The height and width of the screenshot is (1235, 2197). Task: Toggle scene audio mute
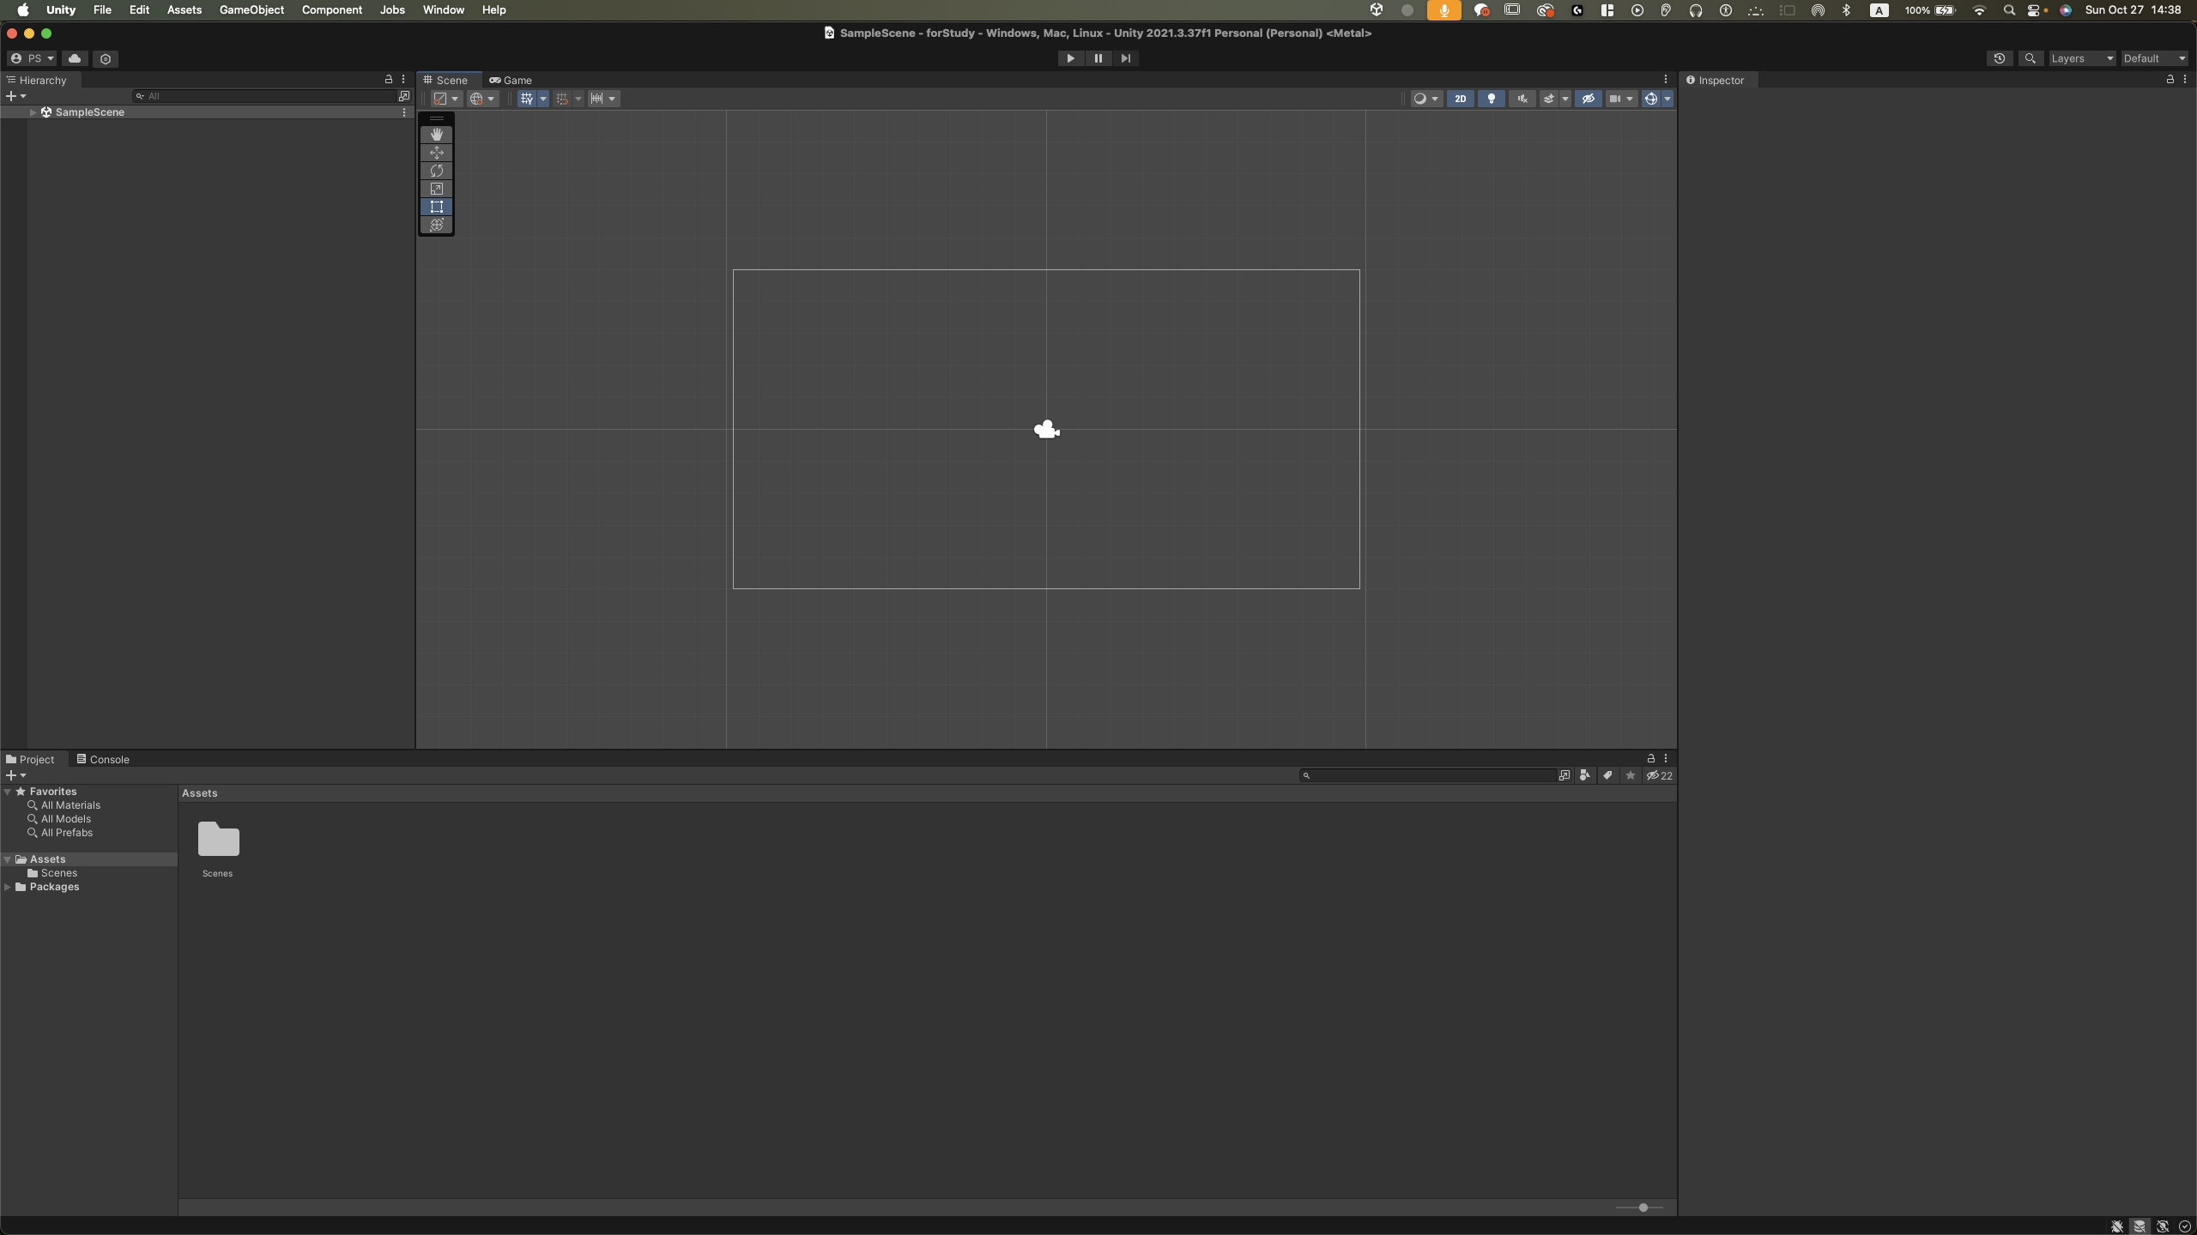(x=1522, y=99)
